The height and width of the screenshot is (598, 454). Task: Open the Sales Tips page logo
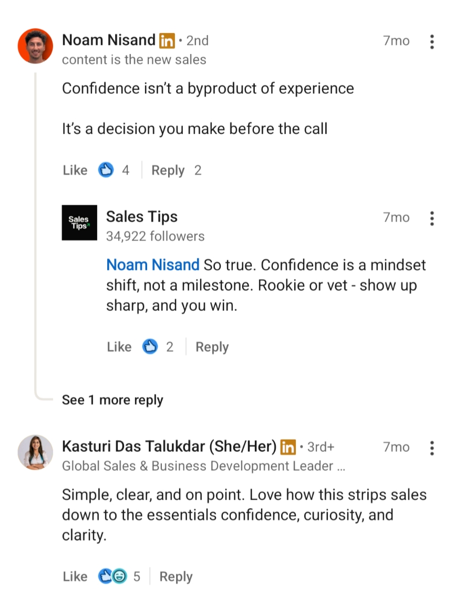[79, 222]
